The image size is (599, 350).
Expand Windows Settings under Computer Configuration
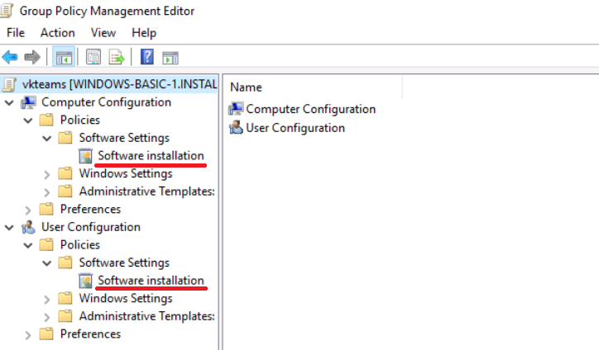click(47, 174)
